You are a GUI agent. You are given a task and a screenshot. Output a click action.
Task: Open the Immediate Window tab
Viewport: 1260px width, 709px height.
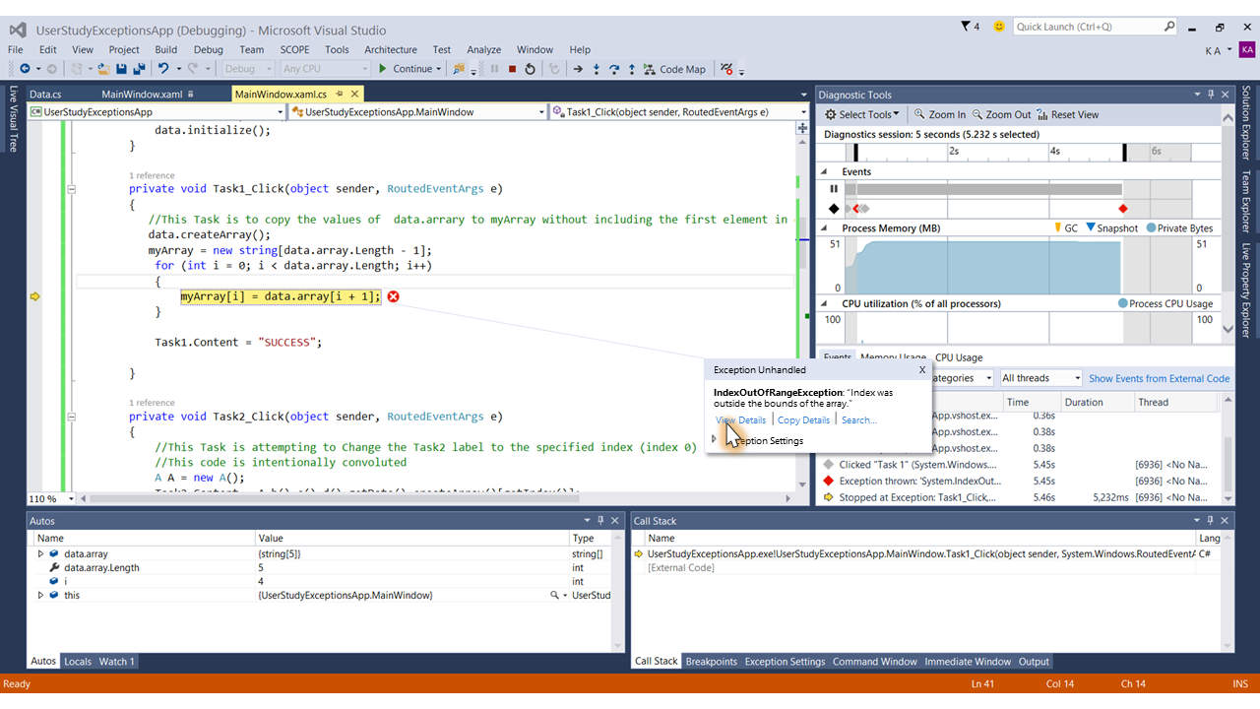coord(968,662)
